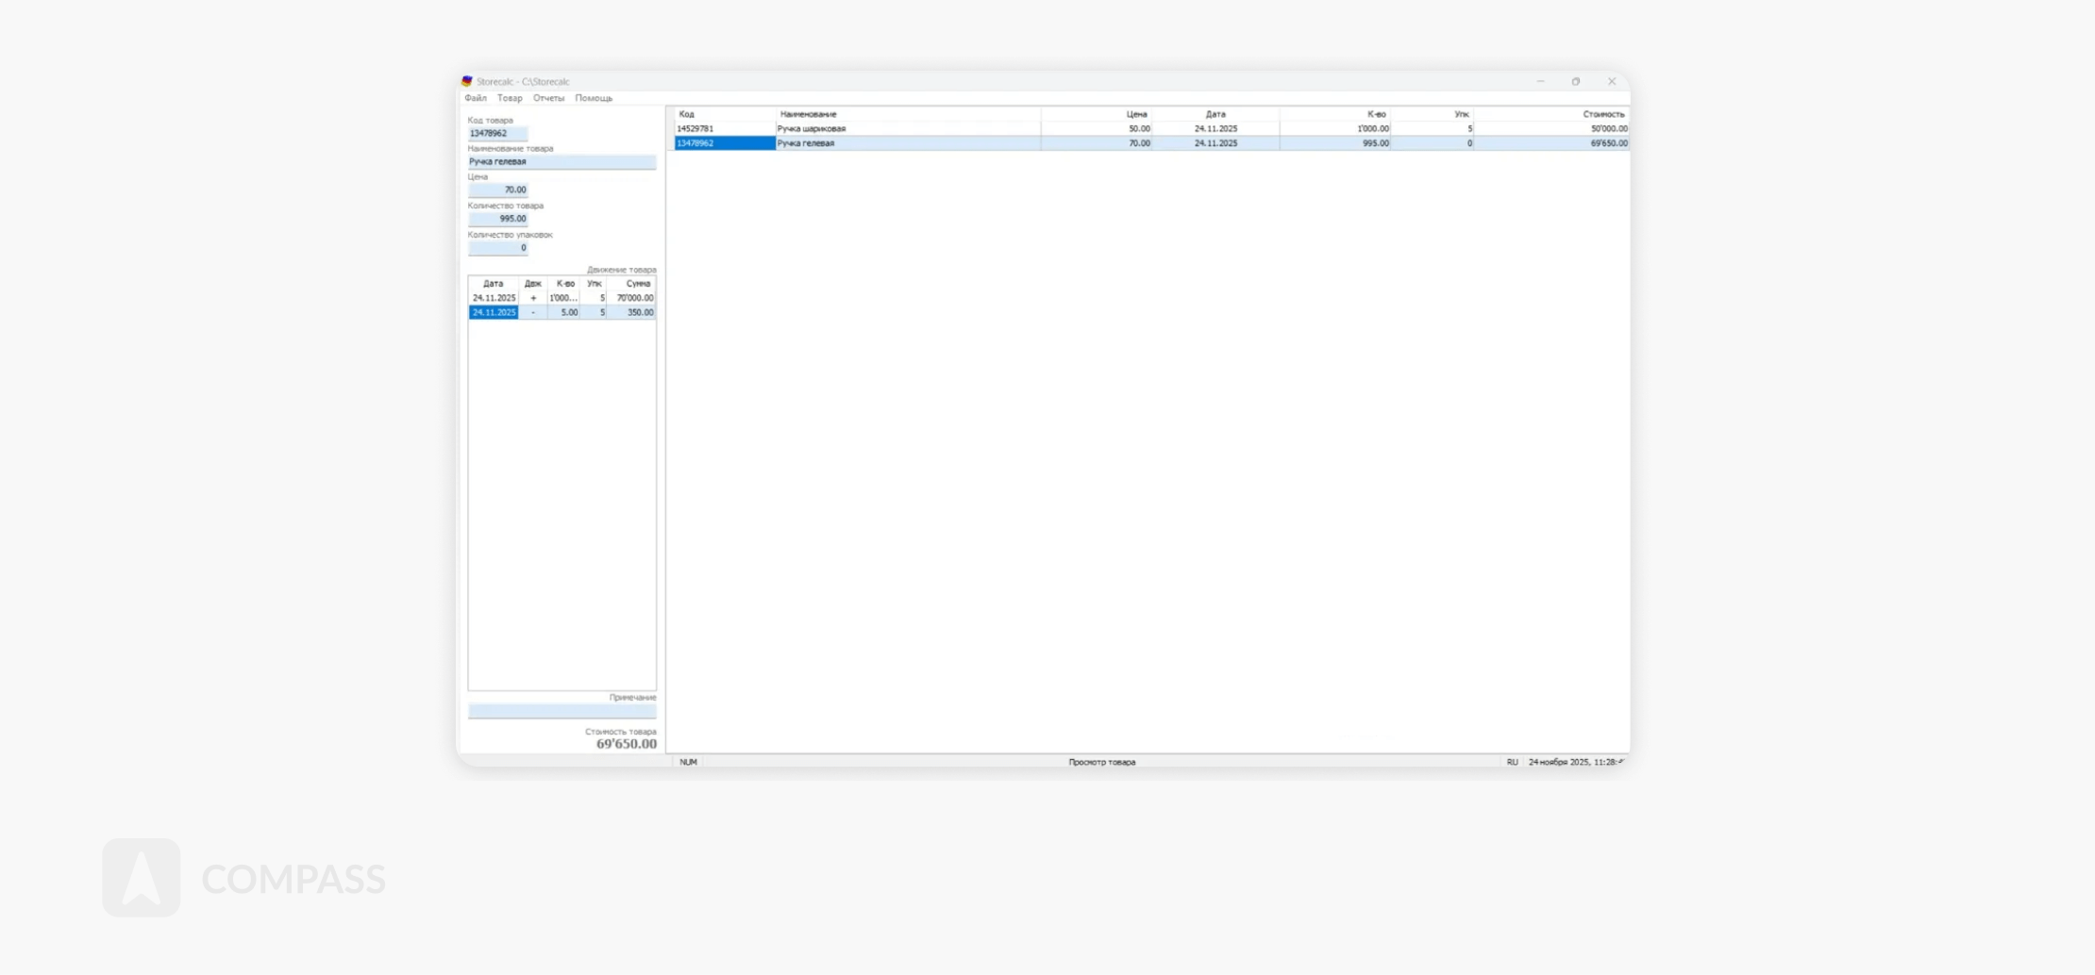Click the Цена column header in product table
The width and height of the screenshot is (2095, 975).
(1097, 114)
